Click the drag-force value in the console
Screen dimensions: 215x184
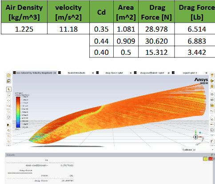point(68,181)
